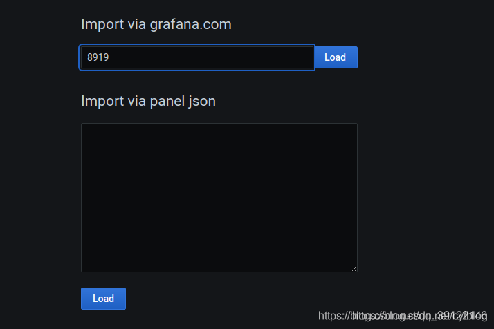Click the empty right side of the ID field
The width and height of the screenshot is (494, 329).
(263, 57)
